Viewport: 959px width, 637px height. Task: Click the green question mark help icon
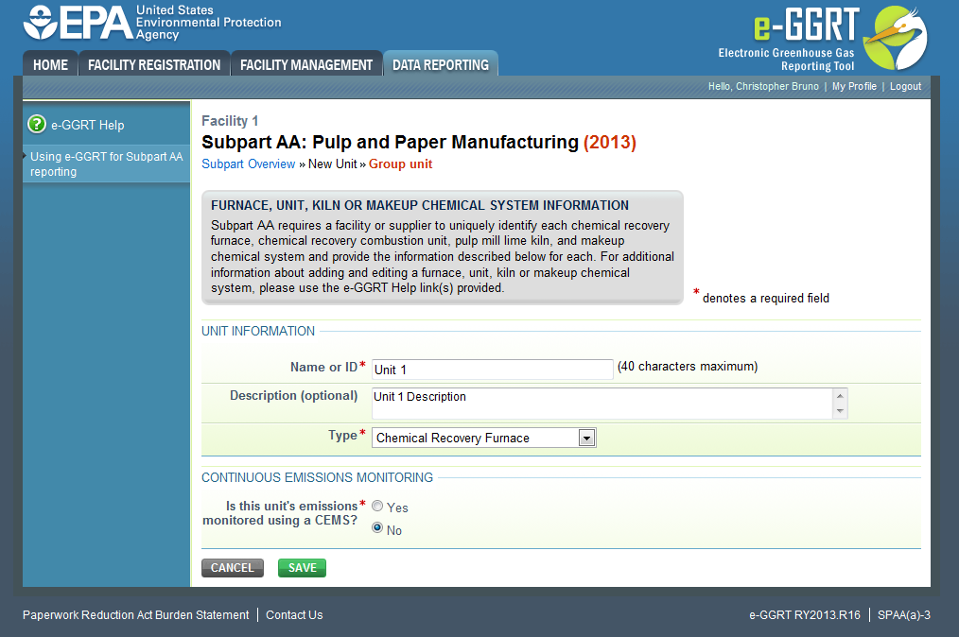(35, 124)
